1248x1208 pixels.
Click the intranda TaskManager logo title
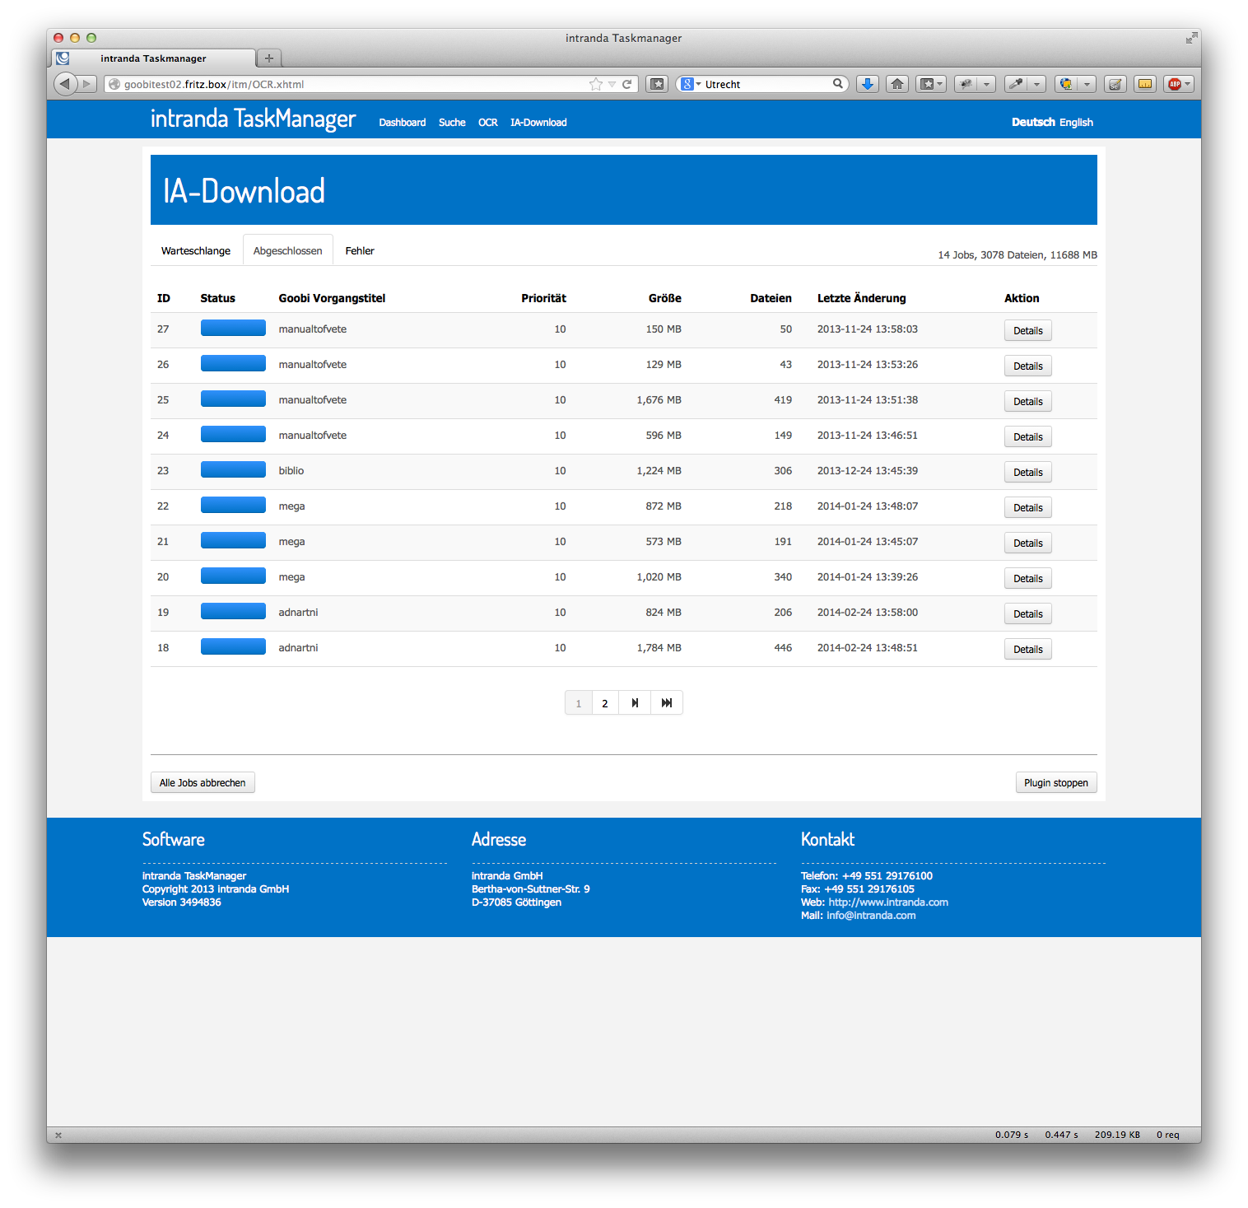[253, 119]
